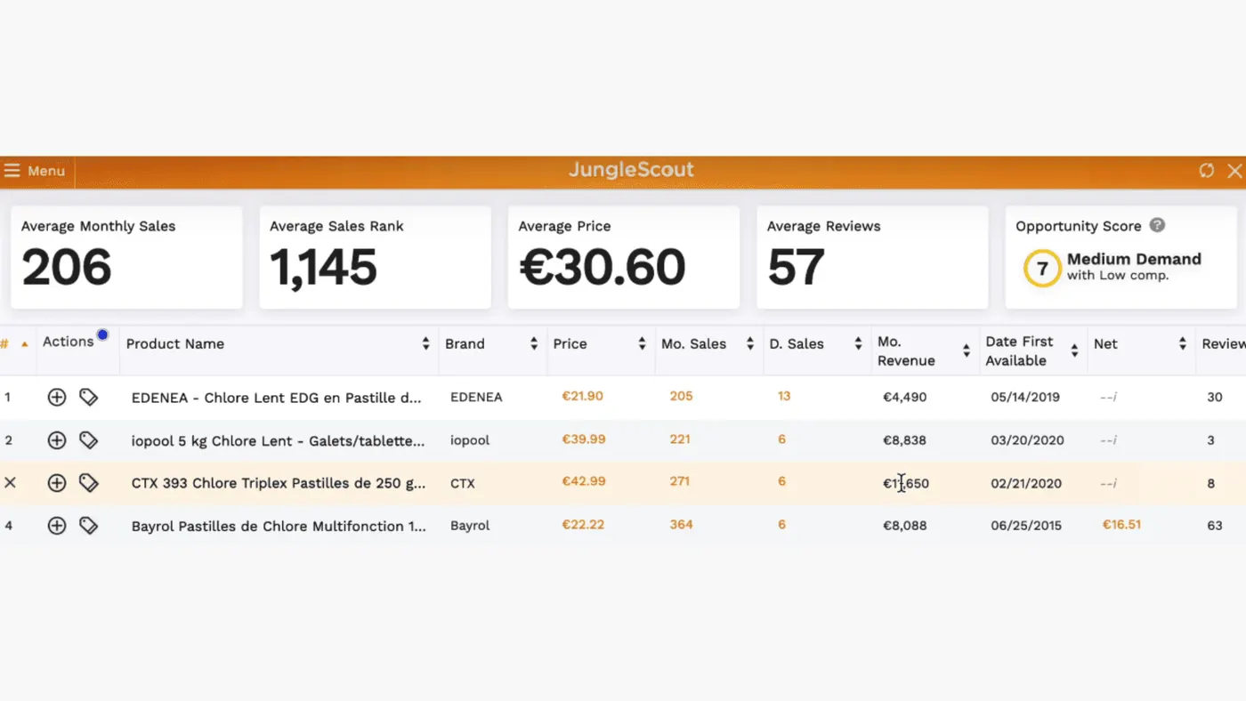The image size is (1246, 701).
Task: Tag the iopool product row
Action: 88,440
